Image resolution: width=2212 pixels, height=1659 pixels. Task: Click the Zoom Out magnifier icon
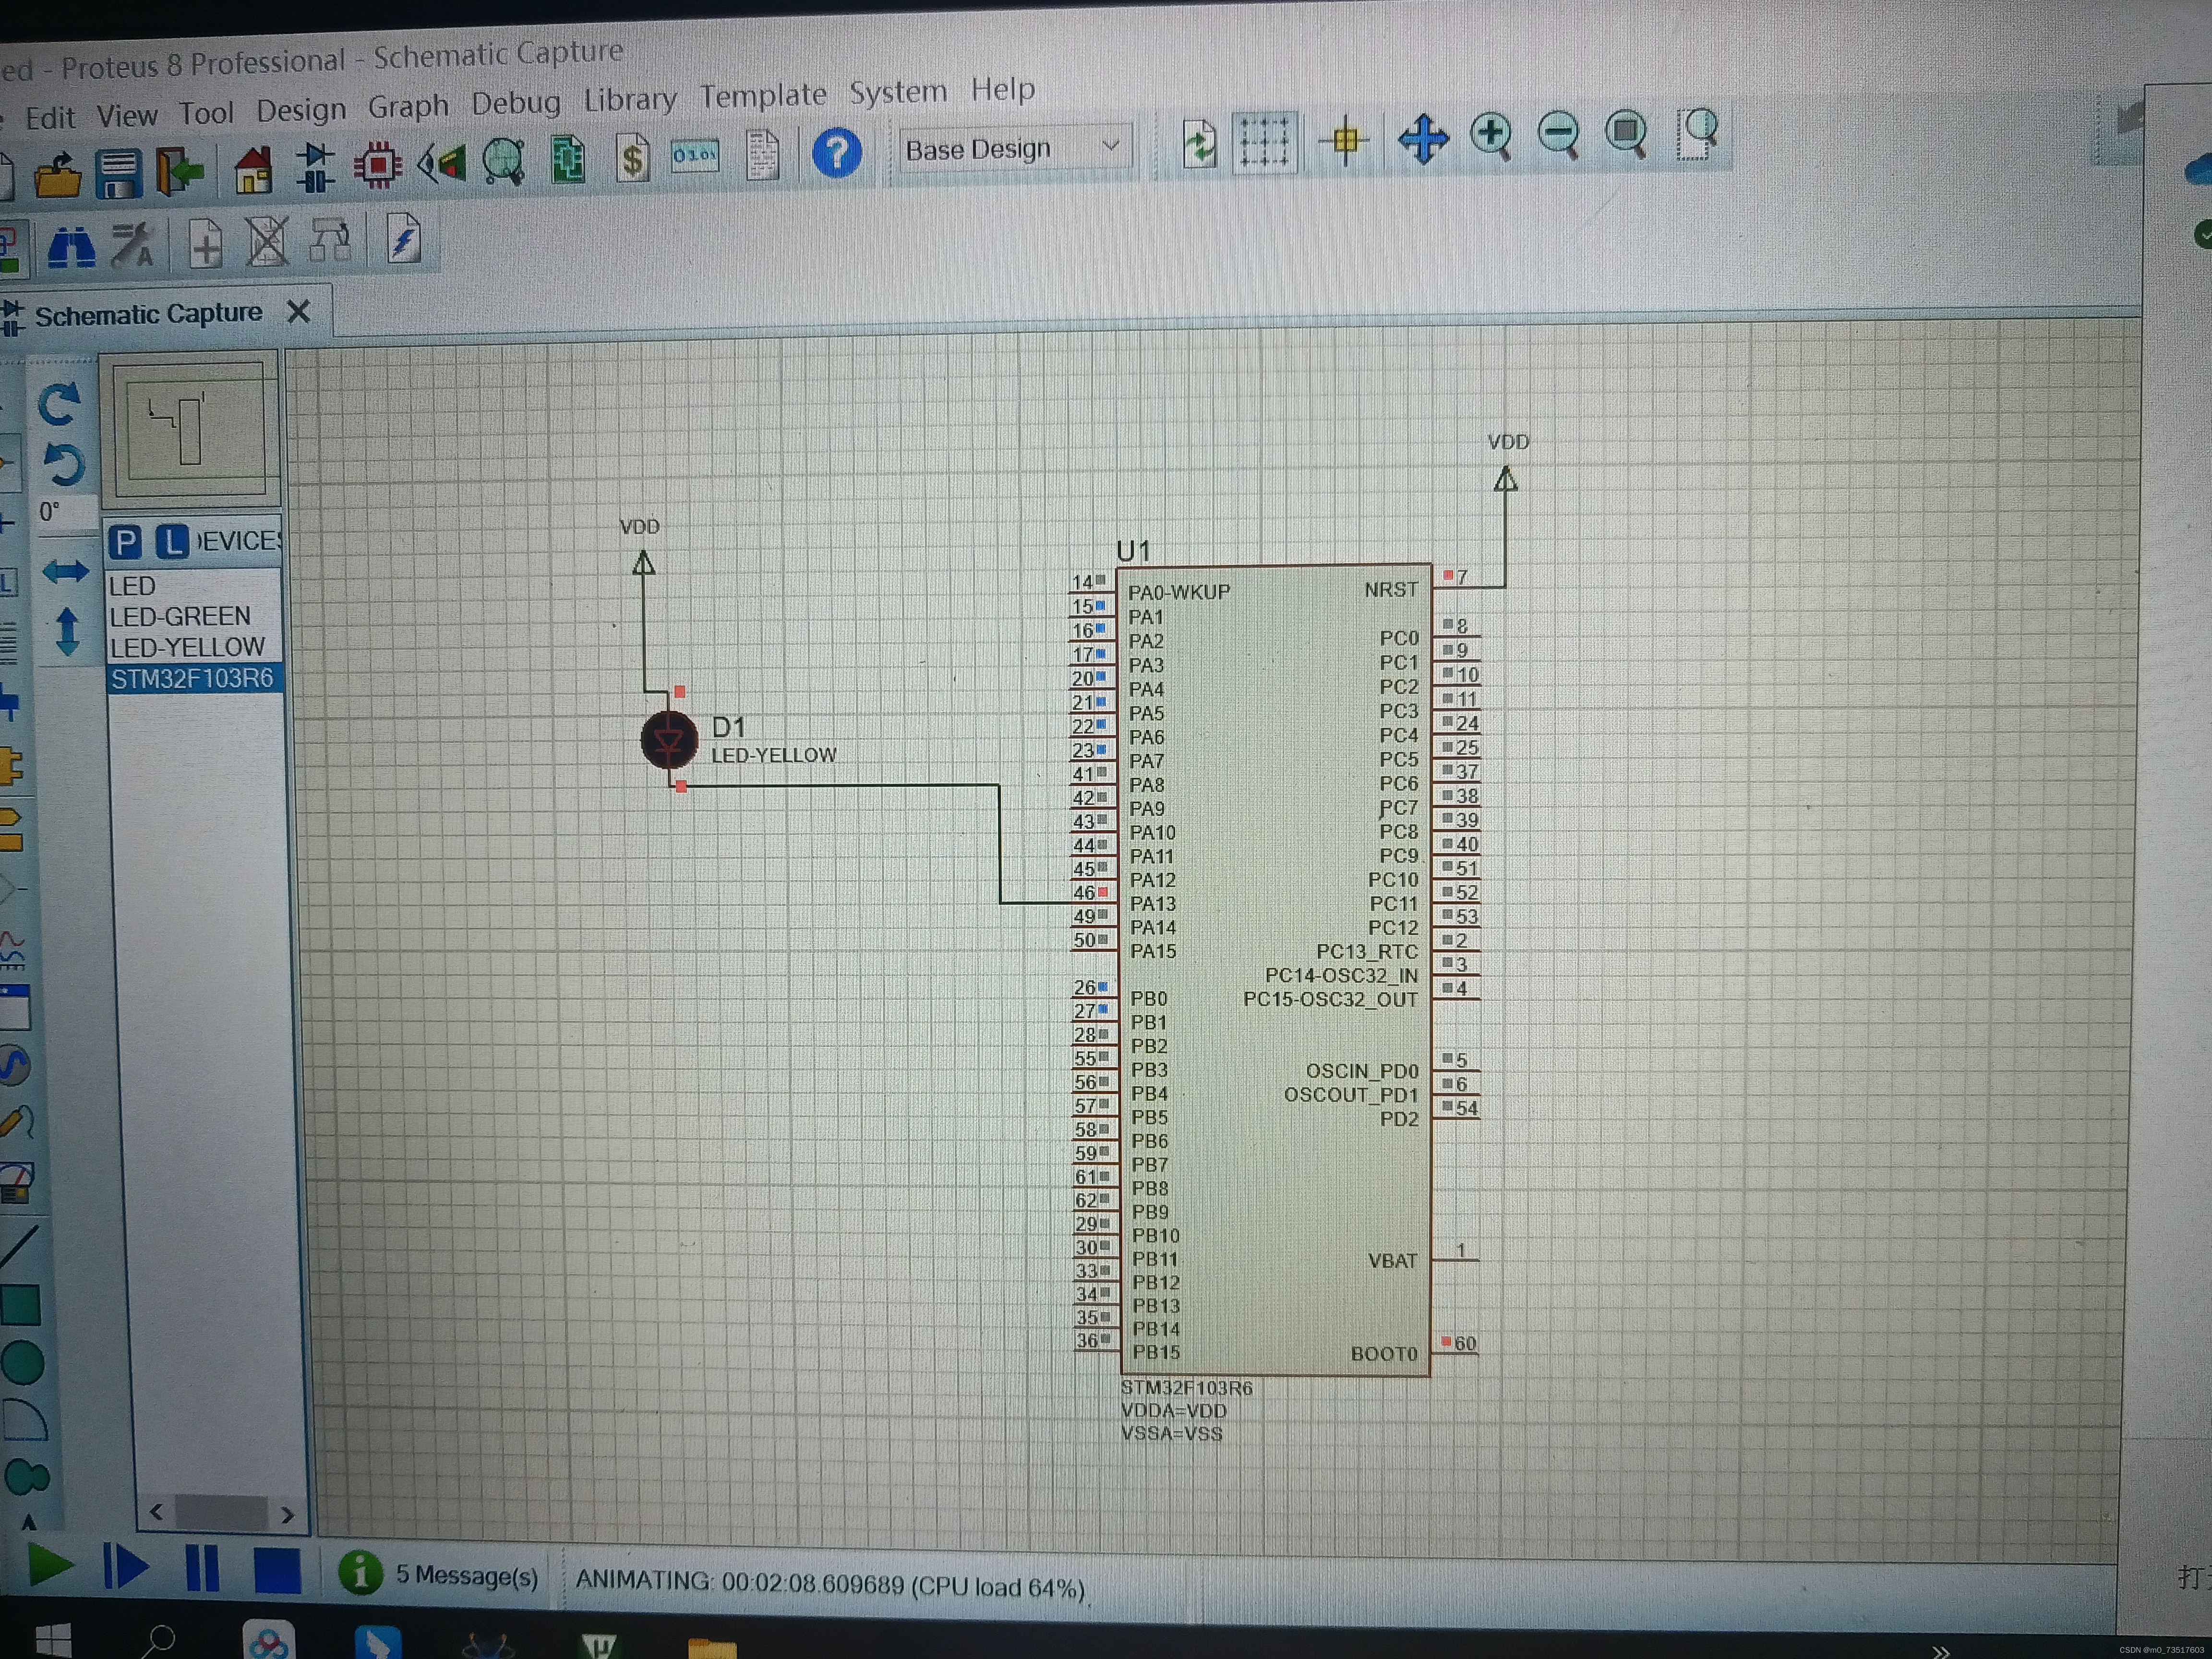1559,133
